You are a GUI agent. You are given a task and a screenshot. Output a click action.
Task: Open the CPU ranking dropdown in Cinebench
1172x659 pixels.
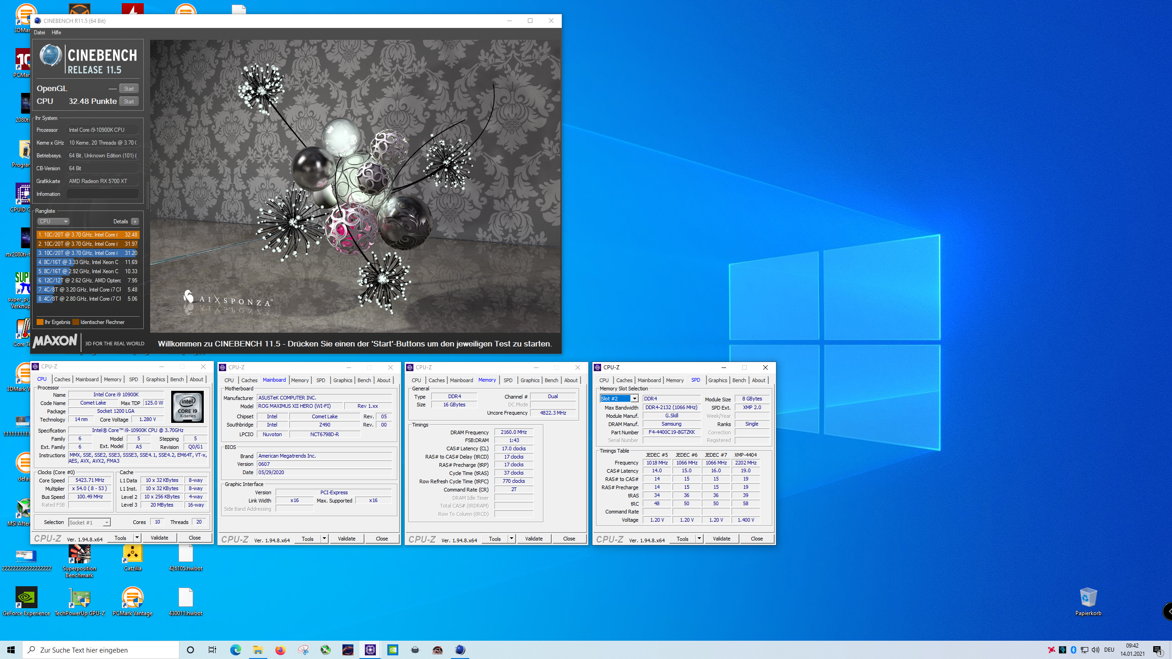pyautogui.click(x=53, y=221)
